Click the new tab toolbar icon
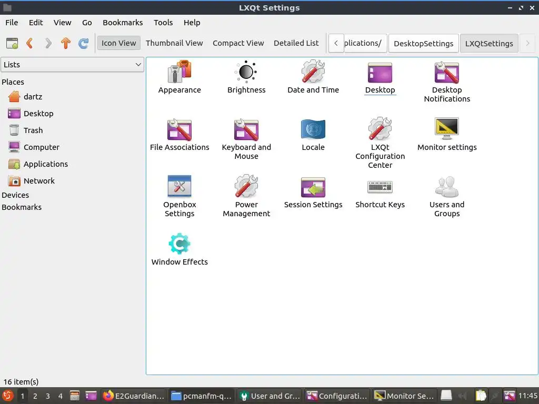 click(13, 43)
